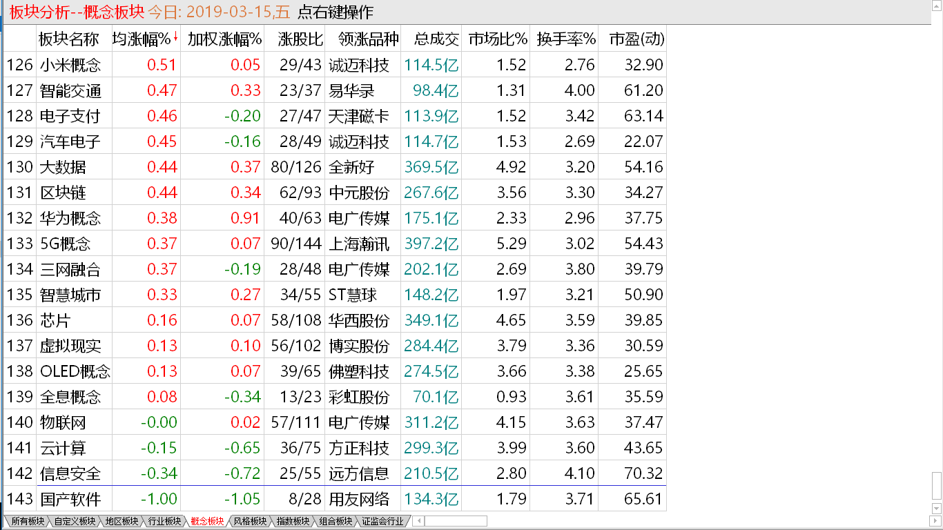Screen dimensions: 943x530
Task: Select the 智慧城市 sector row
Action: [x=335, y=295]
